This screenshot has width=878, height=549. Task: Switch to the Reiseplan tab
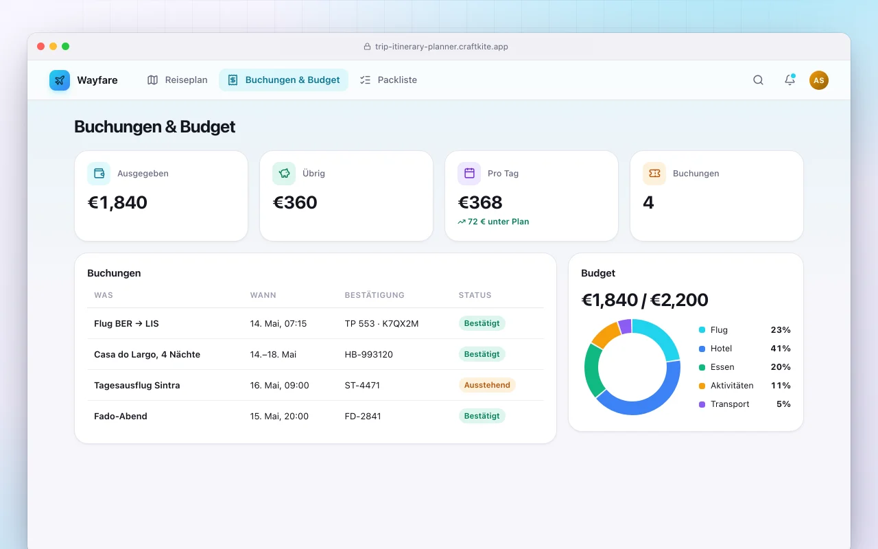pos(177,80)
